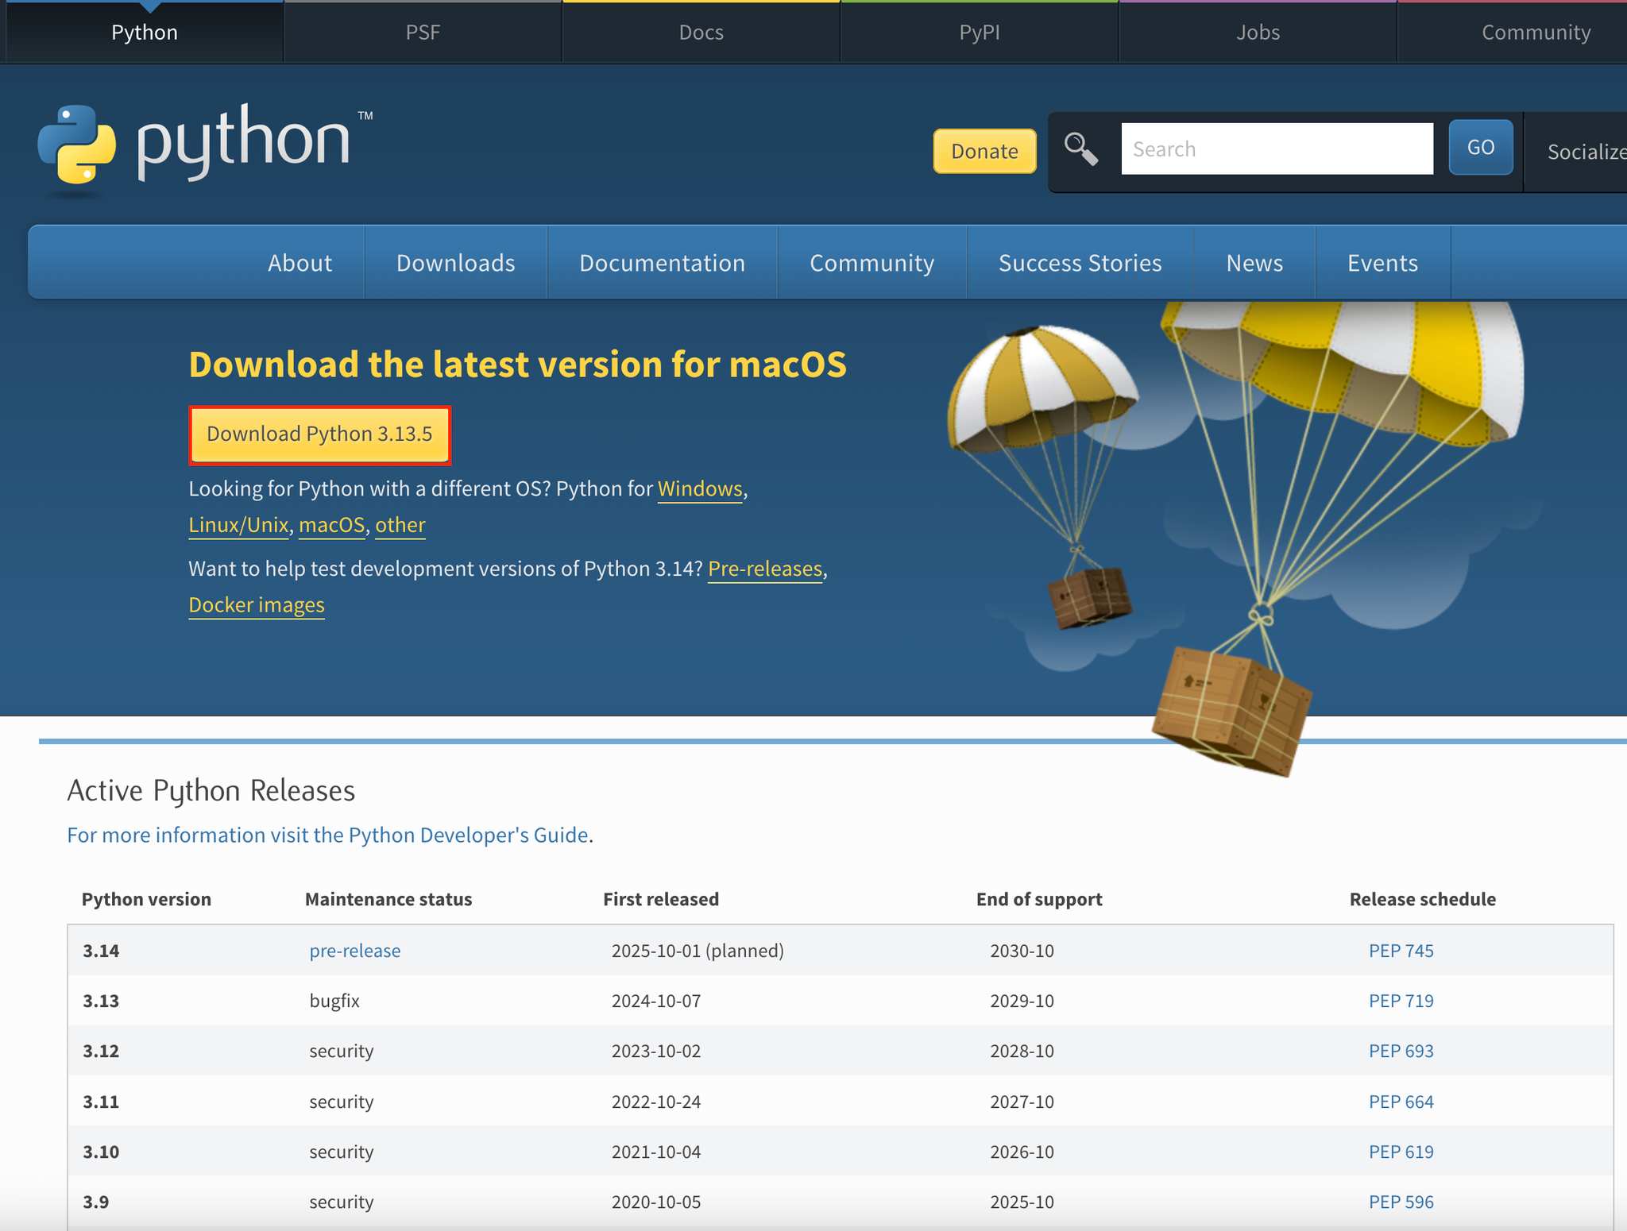Image resolution: width=1627 pixels, height=1231 pixels.
Task: Click the yellow Donate button
Action: 984,151
